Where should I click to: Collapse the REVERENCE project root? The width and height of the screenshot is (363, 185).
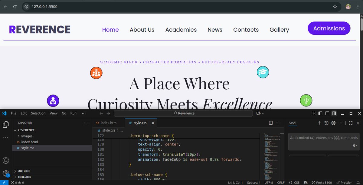tap(26, 130)
